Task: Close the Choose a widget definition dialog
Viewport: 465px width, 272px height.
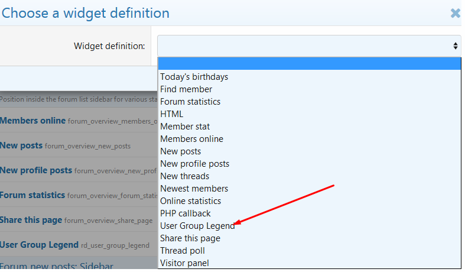Action: [455, 14]
